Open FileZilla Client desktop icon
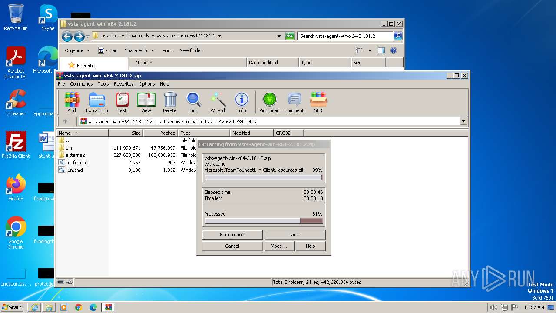 click(x=16, y=145)
